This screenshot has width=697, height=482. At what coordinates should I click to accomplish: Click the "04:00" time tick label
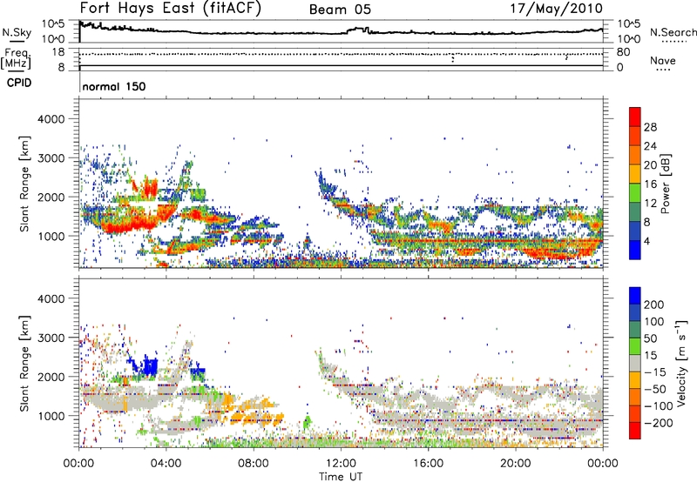point(166,464)
